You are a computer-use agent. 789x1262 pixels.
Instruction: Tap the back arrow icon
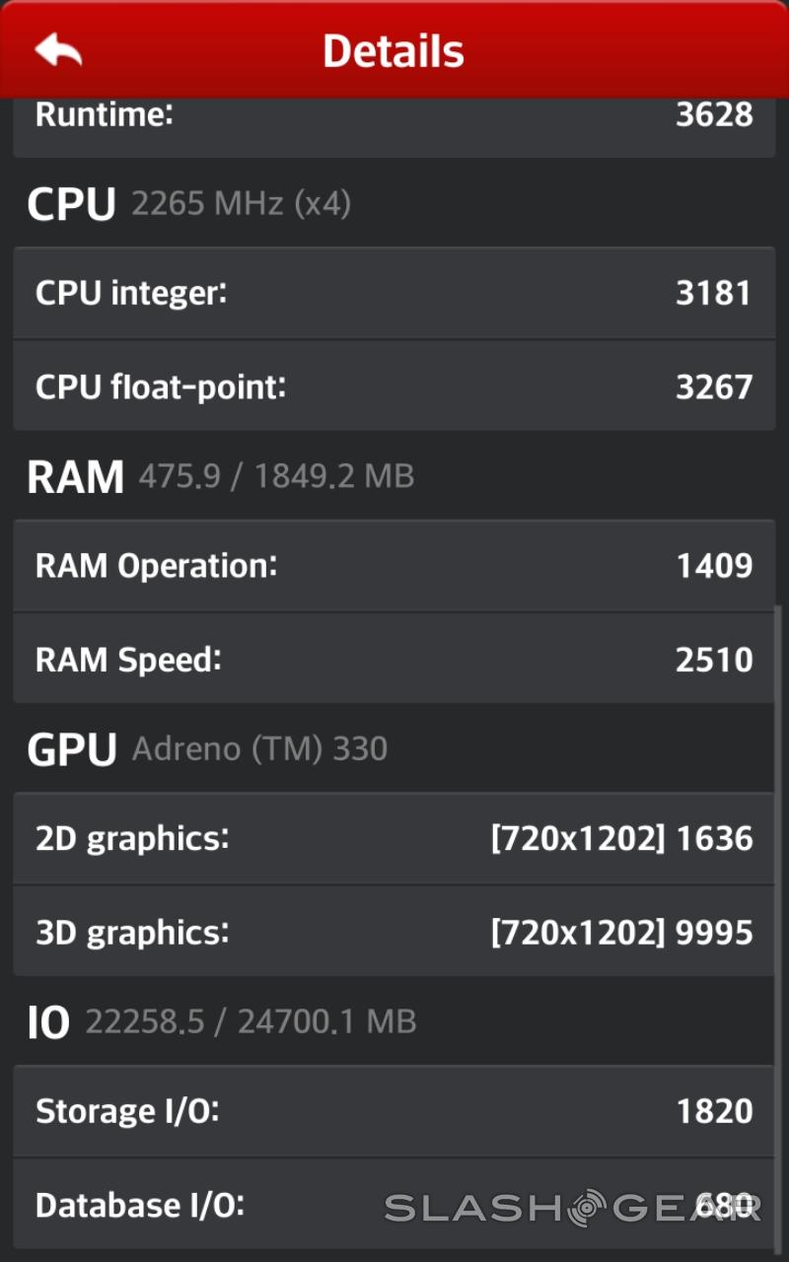point(58,49)
